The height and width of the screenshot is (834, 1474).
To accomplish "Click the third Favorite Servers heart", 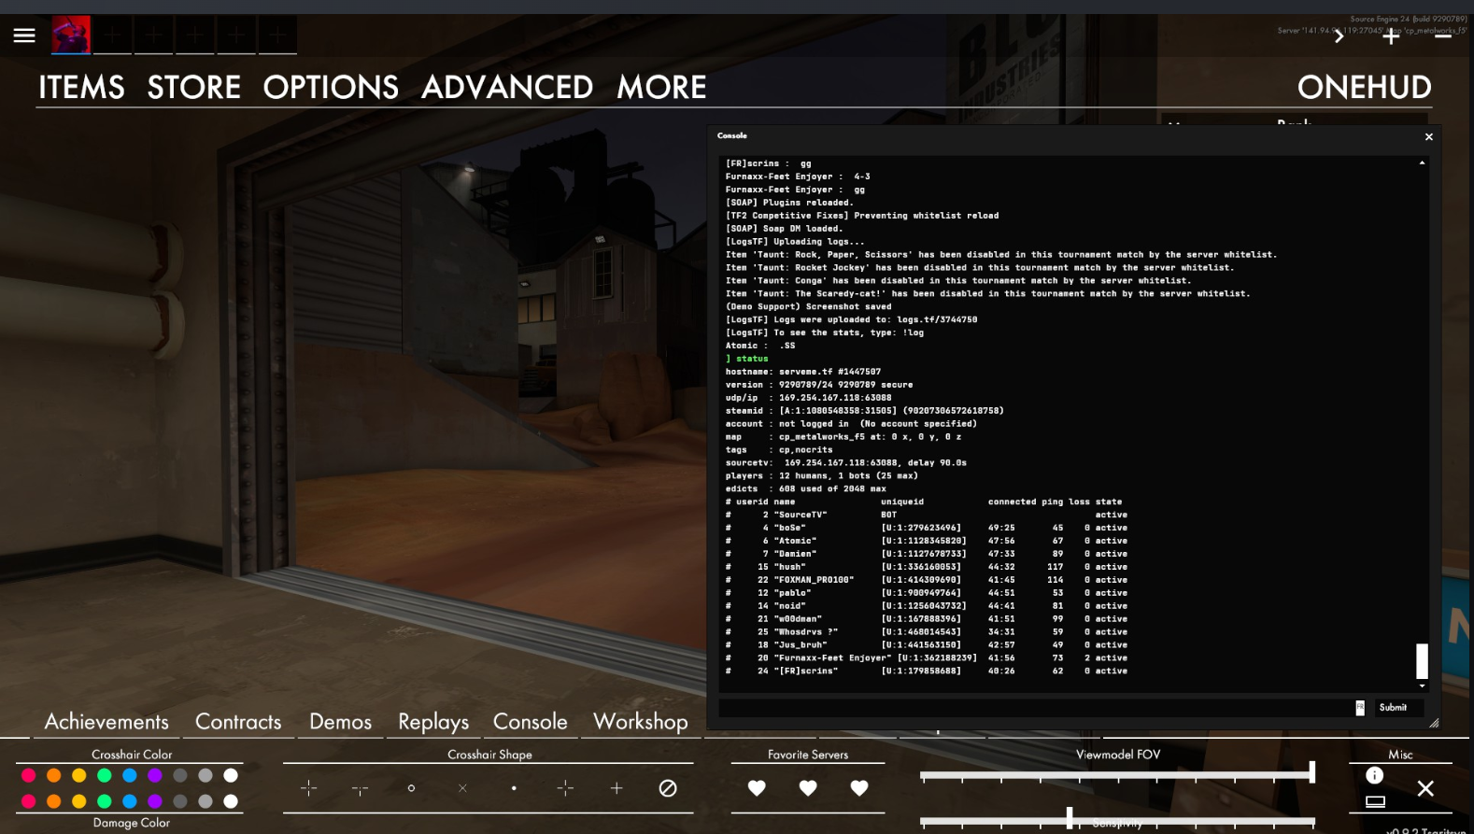I will point(859,788).
